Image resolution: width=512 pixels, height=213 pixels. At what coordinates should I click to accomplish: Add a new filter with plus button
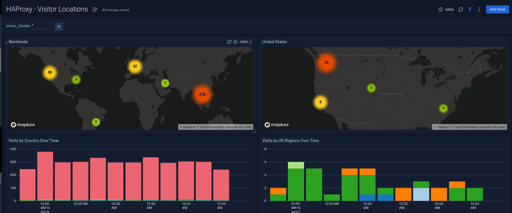(59, 27)
